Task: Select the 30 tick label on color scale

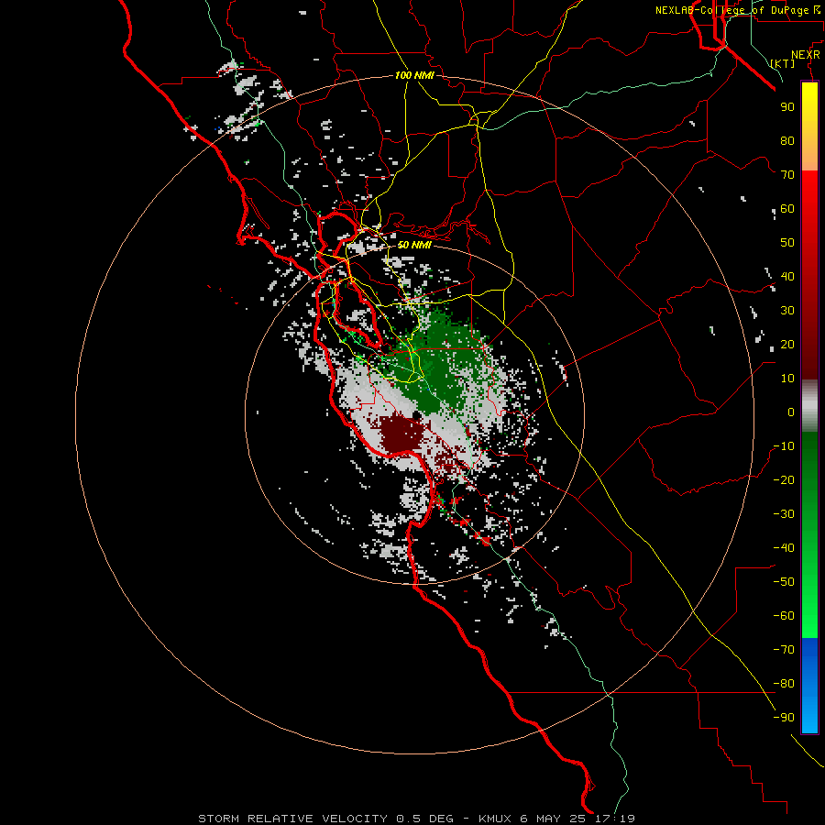Action: 787,311
